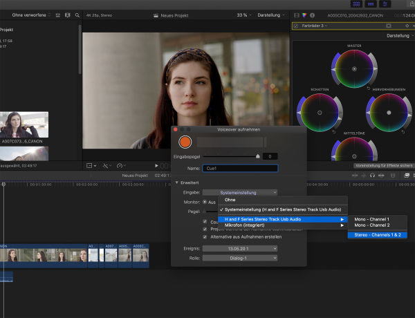Select the Monitor Aus radio button
415x318 pixels.
(205, 202)
